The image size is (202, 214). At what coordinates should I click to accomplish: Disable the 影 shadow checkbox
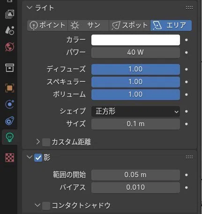38,158
